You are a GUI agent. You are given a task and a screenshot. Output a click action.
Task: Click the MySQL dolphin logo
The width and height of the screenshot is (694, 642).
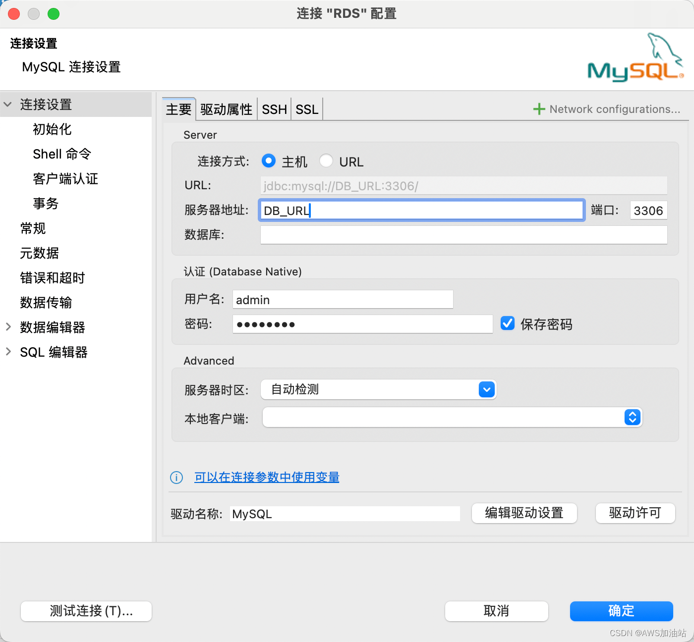[x=636, y=58]
